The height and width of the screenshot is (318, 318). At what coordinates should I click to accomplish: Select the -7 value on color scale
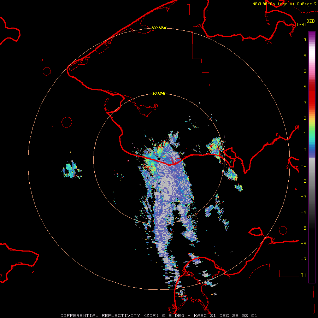tap(304, 259)
